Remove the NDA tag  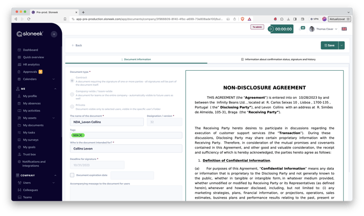point(81,135)
